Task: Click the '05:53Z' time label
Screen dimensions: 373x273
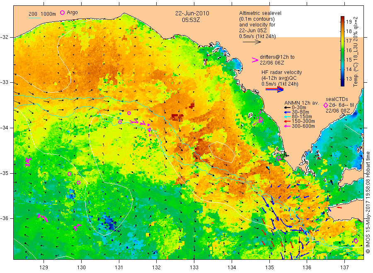Action: [191, 20]
